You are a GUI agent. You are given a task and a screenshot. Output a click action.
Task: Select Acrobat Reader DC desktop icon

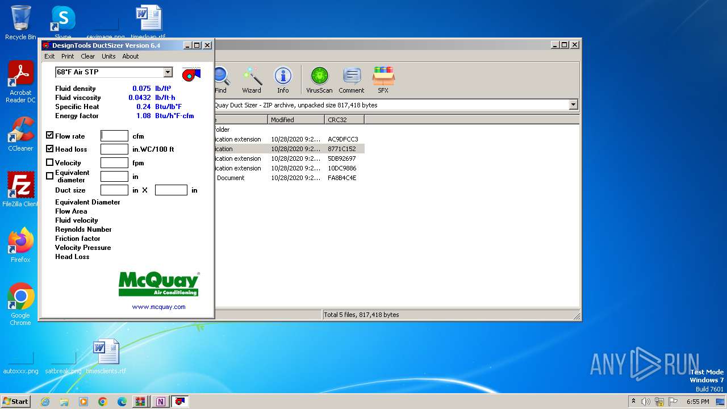[20, 82]
